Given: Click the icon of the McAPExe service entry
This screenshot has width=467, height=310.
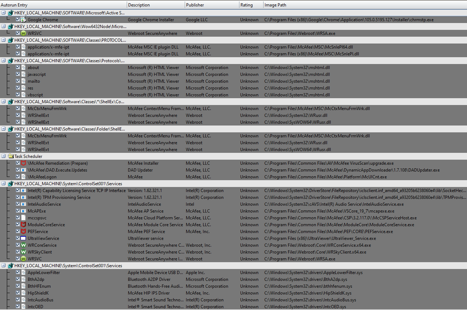Looking at the screenshot, I should 23,211.
